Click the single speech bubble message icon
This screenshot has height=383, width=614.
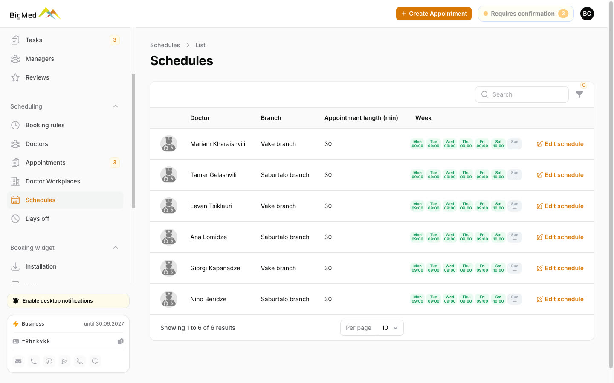[95, 361]
